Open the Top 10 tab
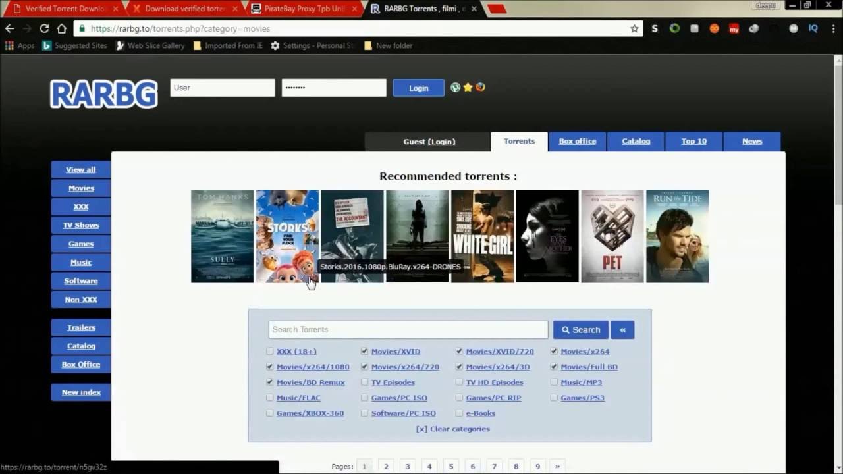This screenshot has height=474, width=843. tap(693, 141)
